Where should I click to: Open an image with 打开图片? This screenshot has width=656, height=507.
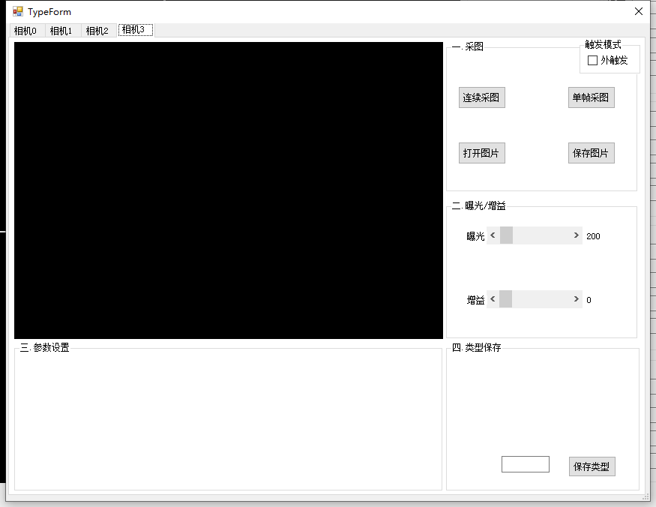(481, 153)
